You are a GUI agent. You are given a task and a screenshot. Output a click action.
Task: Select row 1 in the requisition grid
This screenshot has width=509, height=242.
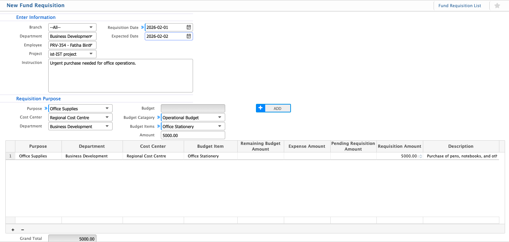[x=10, y=156]
